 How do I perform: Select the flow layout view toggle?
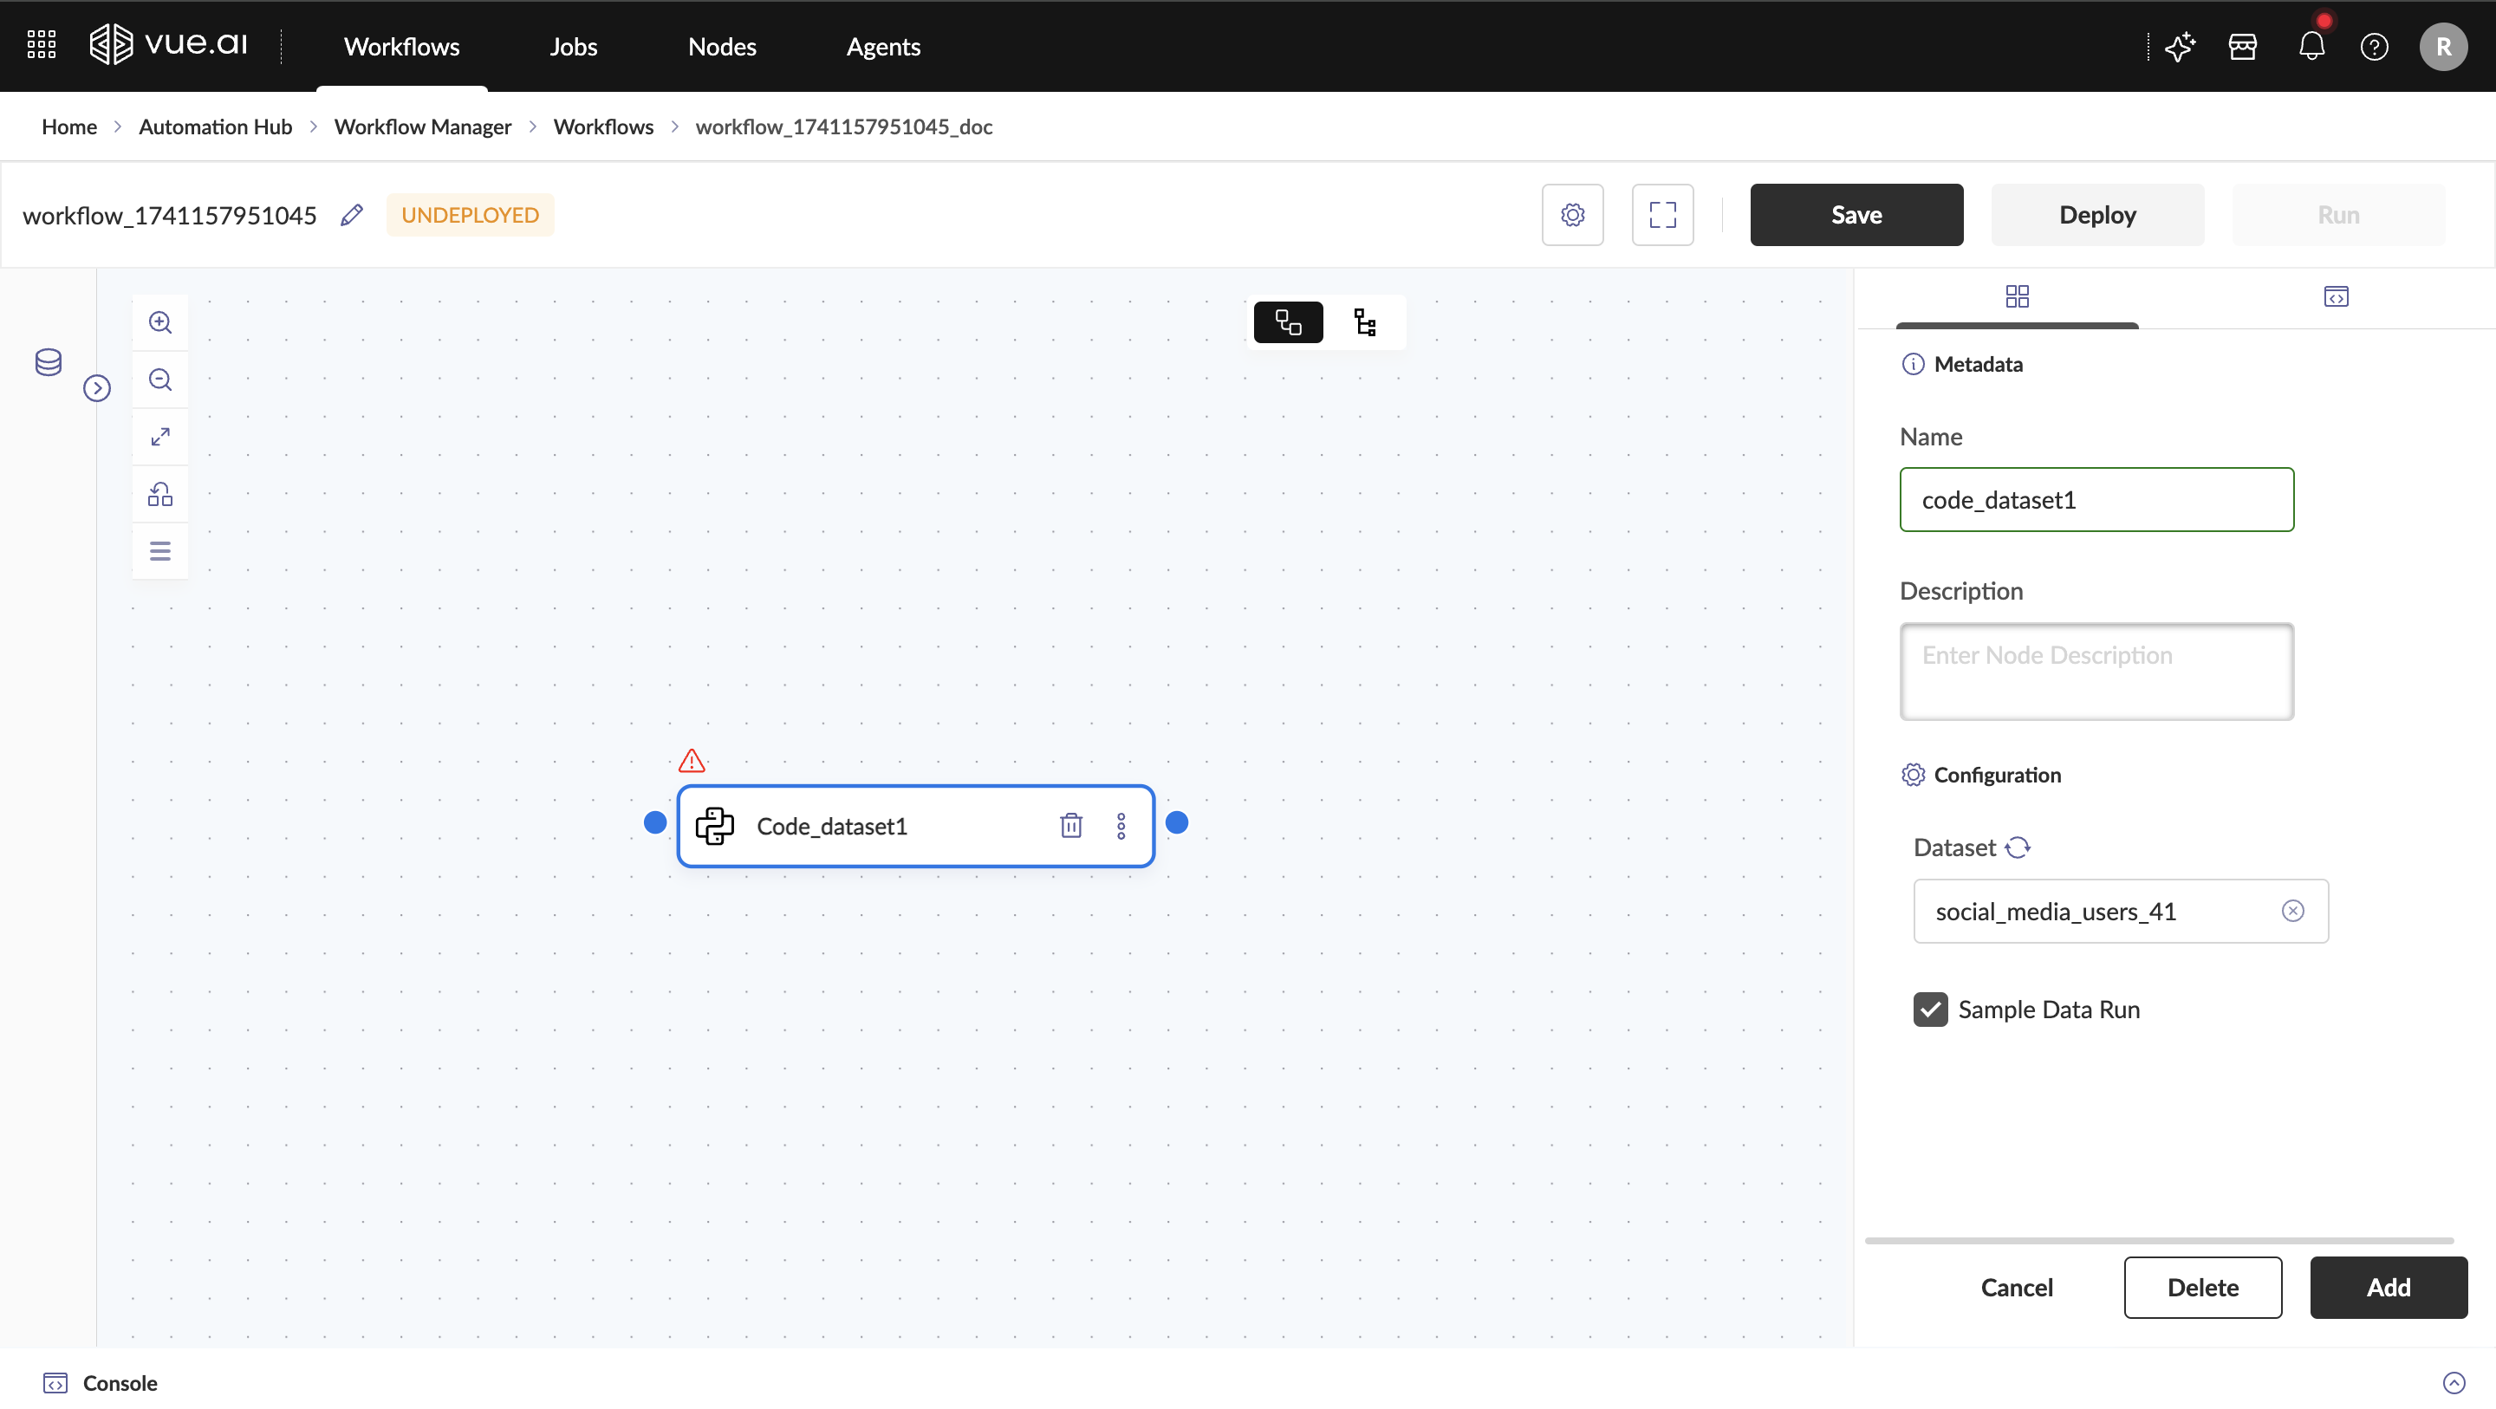(1288, 322)
